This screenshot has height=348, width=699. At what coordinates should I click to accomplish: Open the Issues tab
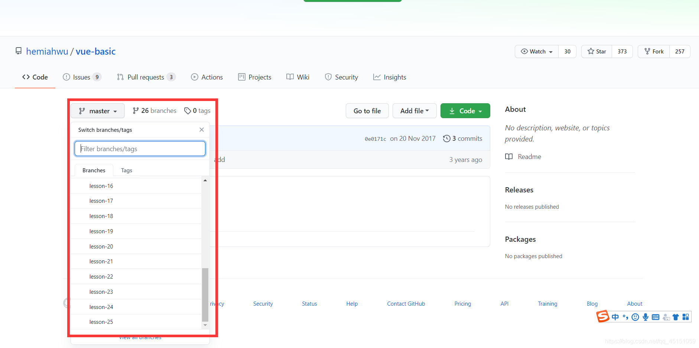click(x=82, y=77)
